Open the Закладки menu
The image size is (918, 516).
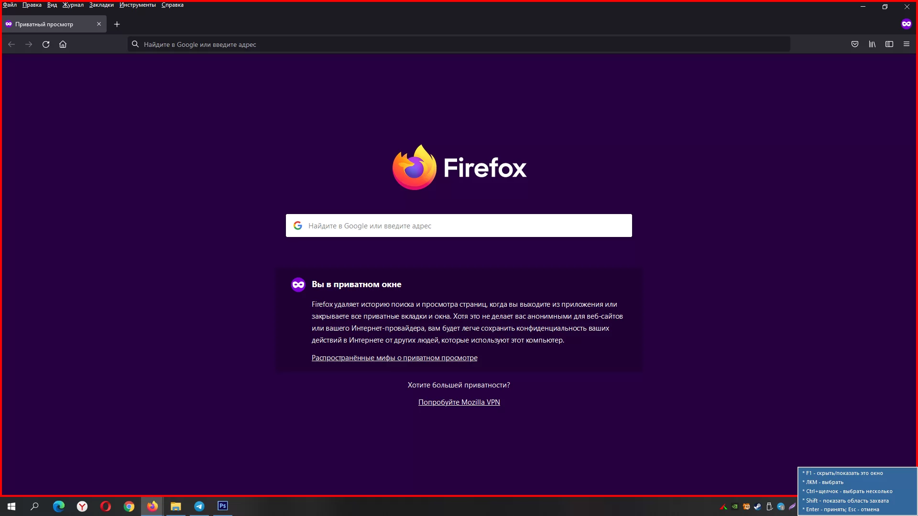101,5
